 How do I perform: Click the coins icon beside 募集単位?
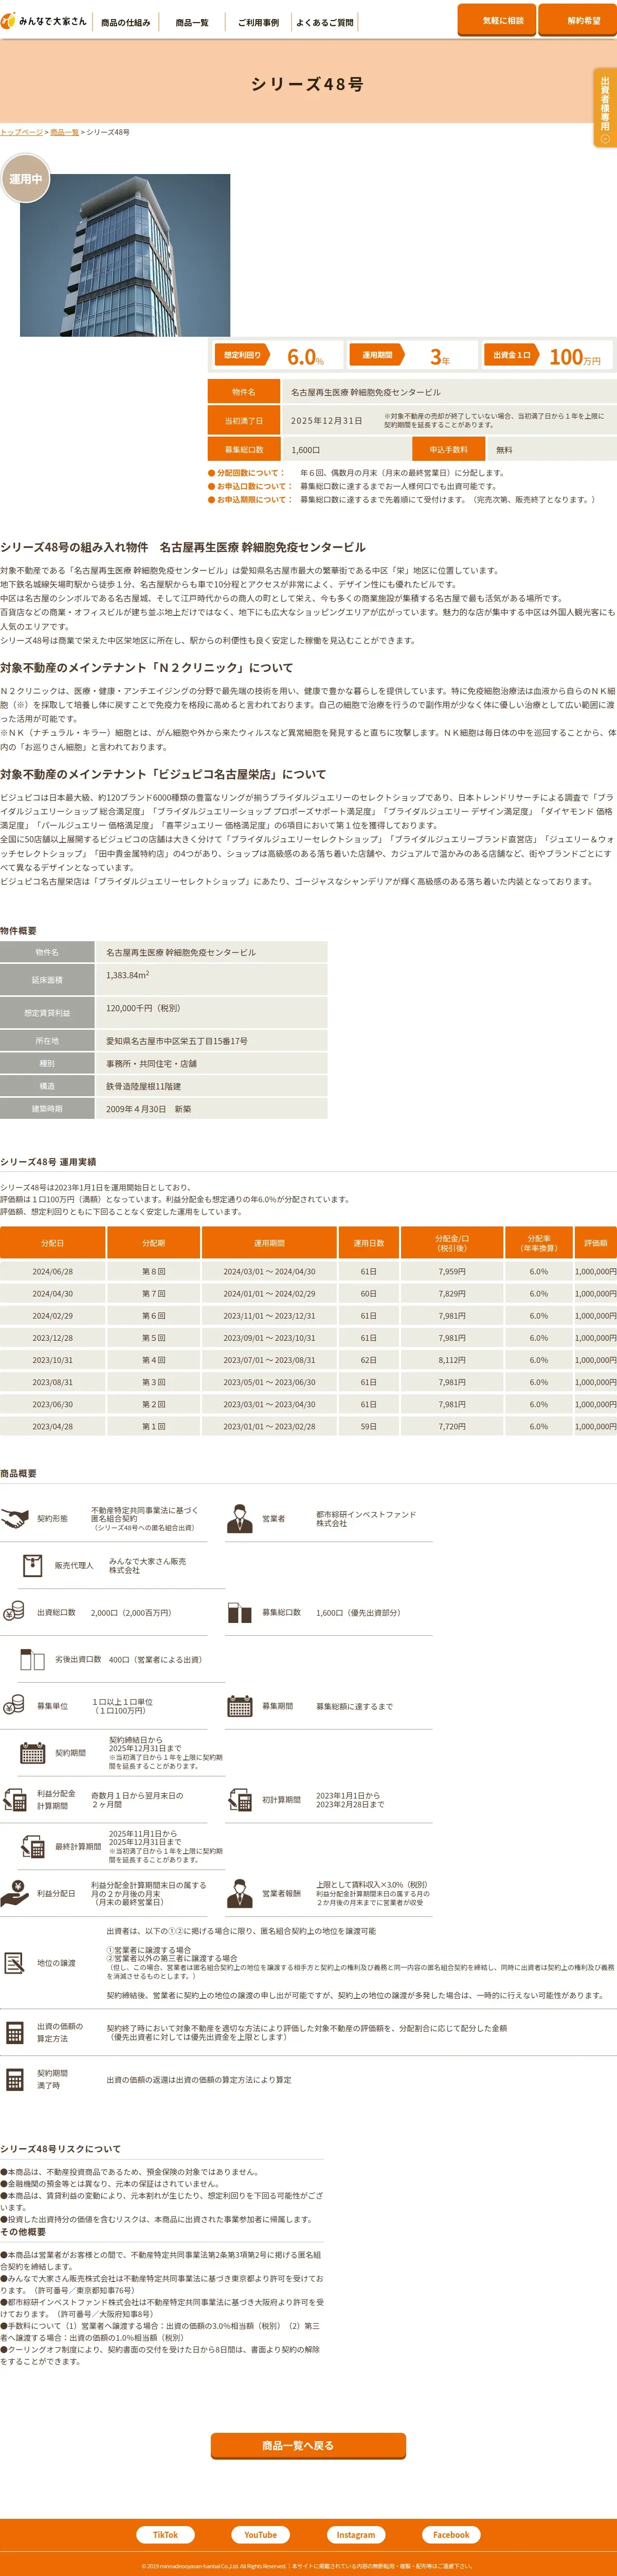click(x=14, y=1706)
